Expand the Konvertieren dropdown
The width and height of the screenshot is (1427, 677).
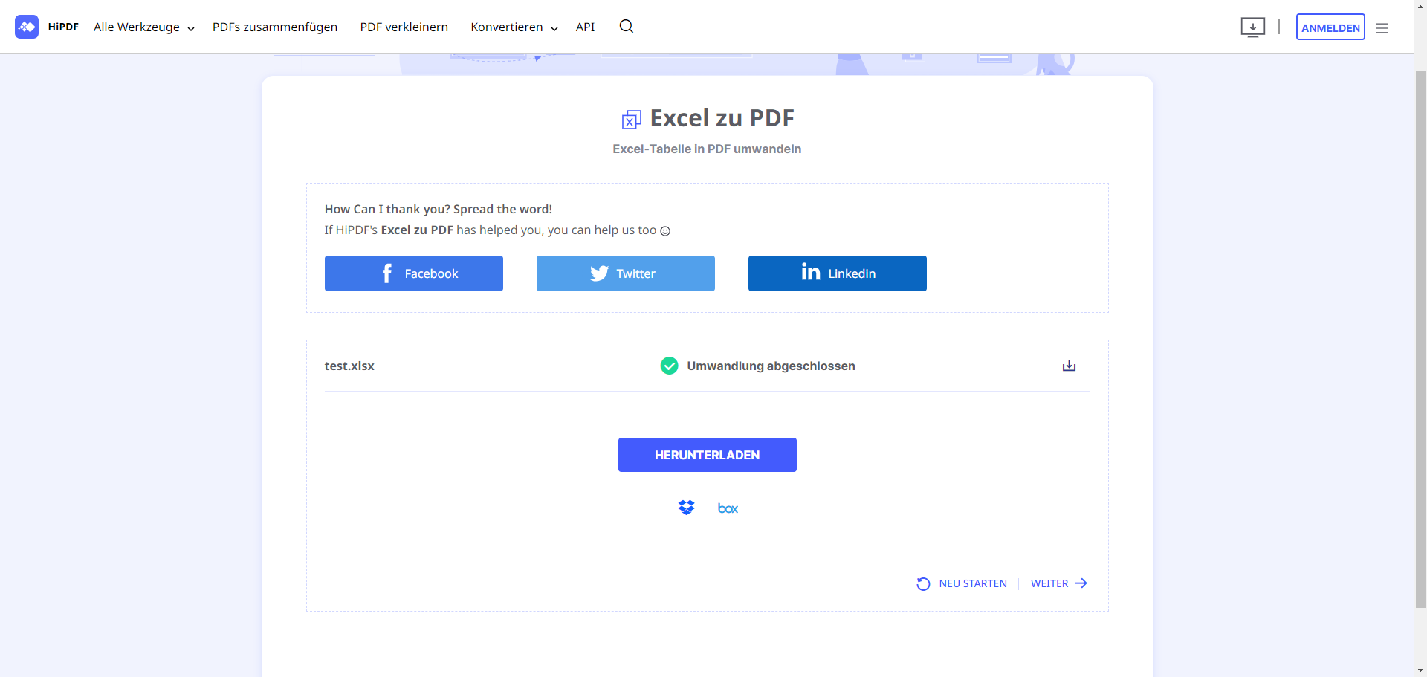click(514, 27)
